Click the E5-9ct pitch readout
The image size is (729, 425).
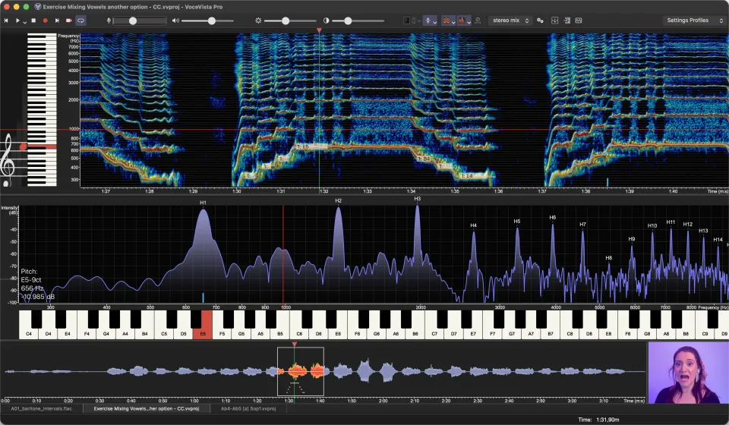click(x=31, y=279)
